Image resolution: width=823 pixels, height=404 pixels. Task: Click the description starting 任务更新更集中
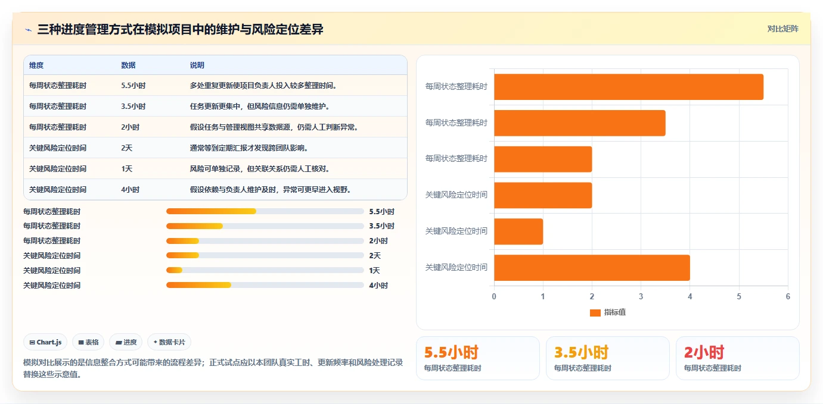[x=260, y=107]
